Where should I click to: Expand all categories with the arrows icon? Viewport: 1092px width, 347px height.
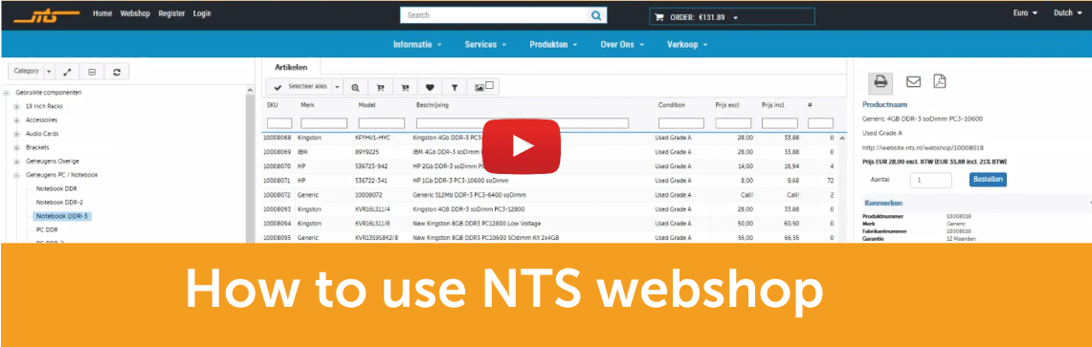click(67, 72)
